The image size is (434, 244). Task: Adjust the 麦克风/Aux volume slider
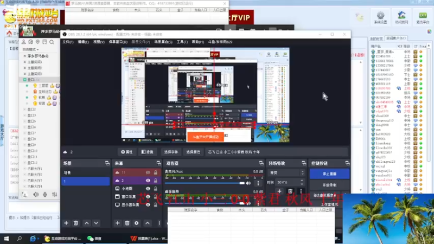pyautogui.click(x=205, y=183)
